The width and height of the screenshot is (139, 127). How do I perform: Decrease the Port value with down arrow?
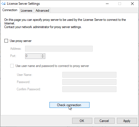pyautogui.click(x=43, y=57)
